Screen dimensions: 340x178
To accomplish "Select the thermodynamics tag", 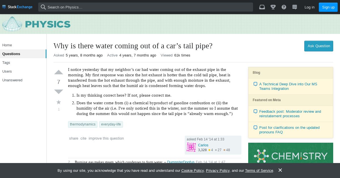I will tap(83, 124).
